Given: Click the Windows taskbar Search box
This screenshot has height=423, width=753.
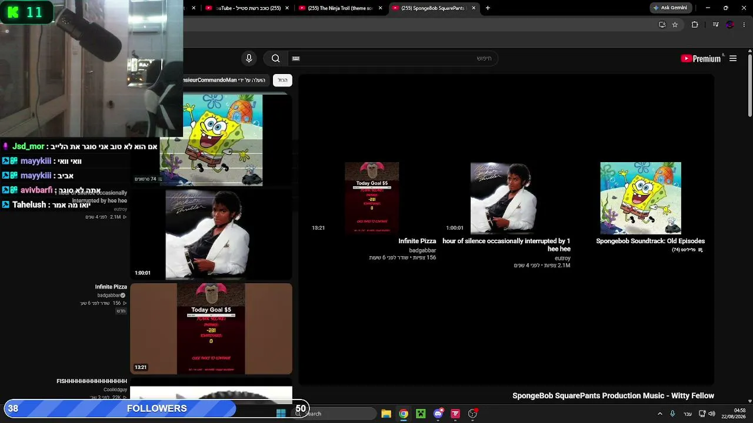Looking at the screenshot, I should pyautogui.click(x=334, y=414).
